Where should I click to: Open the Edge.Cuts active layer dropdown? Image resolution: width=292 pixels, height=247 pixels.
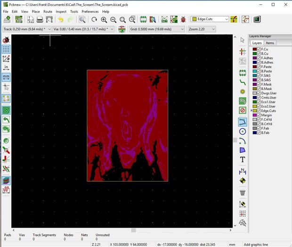coord(210,19)
